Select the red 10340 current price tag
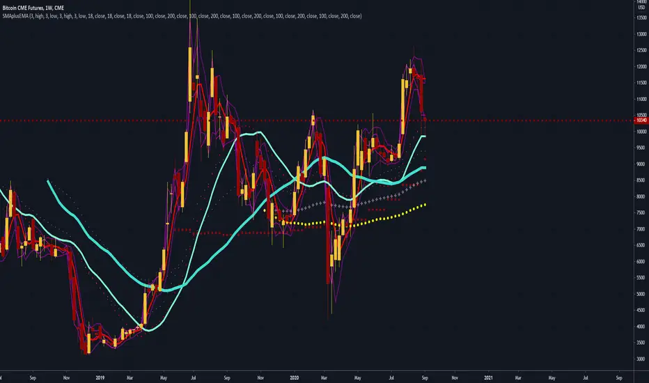Image resolution: width=649 pixels, height=383 pixels. pos(641,120)
